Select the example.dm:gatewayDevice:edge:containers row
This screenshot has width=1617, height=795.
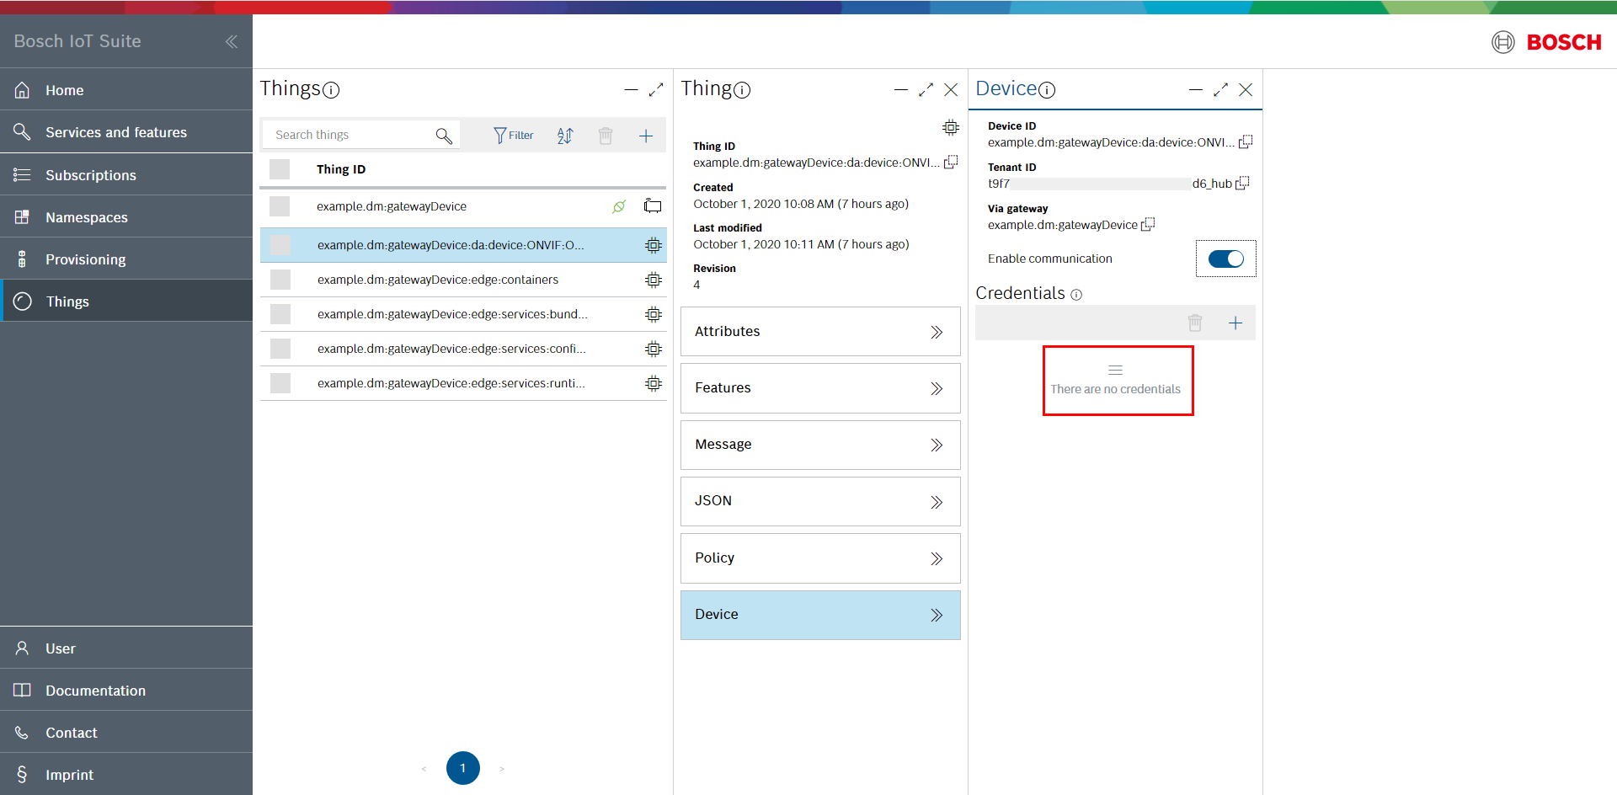click(x=463, y=280)
